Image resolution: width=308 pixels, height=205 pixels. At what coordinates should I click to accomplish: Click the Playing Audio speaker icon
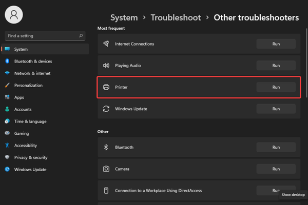click(106, 66)
